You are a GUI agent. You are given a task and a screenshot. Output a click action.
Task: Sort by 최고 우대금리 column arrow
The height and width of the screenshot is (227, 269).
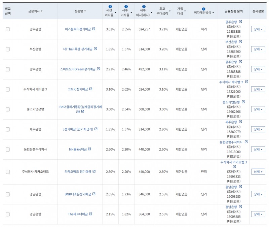click(170, 11)
